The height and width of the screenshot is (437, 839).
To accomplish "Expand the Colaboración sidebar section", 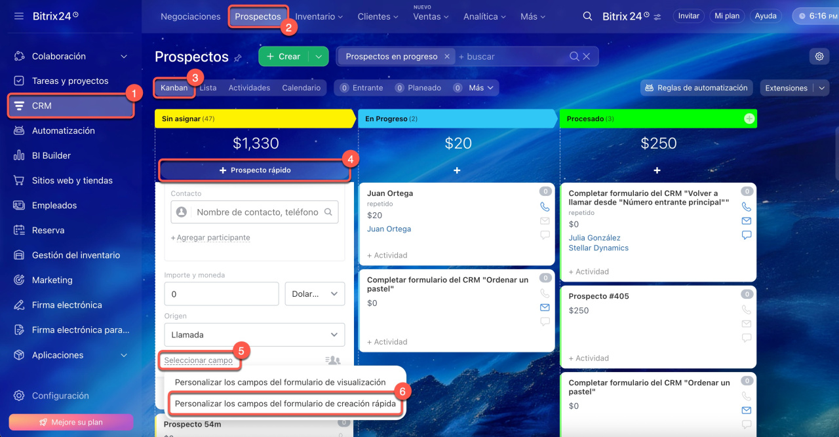I will pos(124,56).
